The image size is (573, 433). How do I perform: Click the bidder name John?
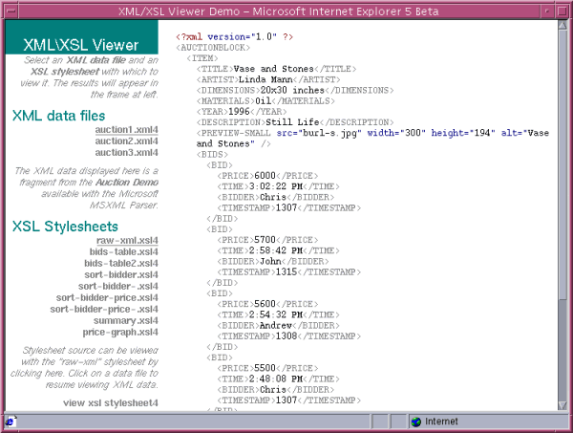coord(270,262)
